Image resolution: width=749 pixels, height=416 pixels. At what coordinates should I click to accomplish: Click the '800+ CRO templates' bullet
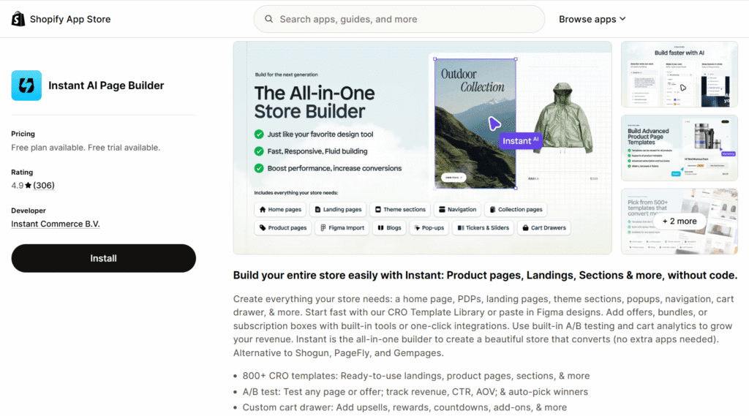pyautogui.click(x=416, y=376)
